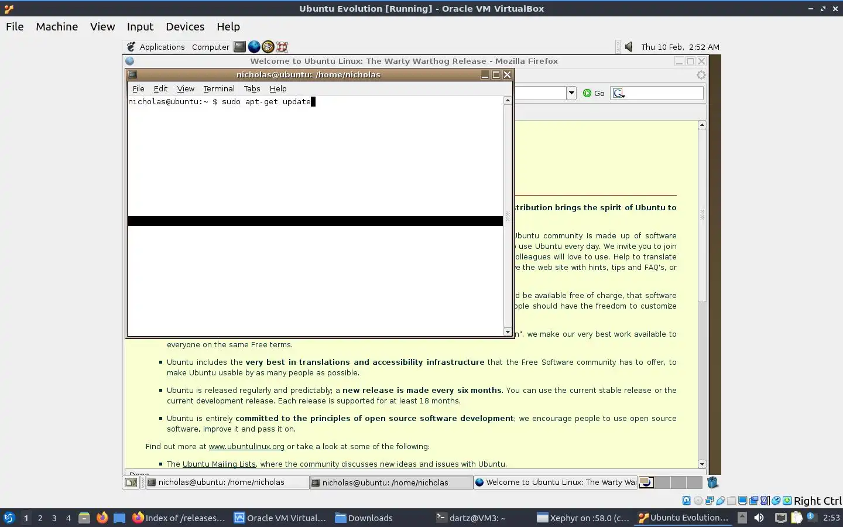Launch the terminal icon in the GNOME panel
The width and height of the screenshot is (843, 527).
tap(239, 47)
